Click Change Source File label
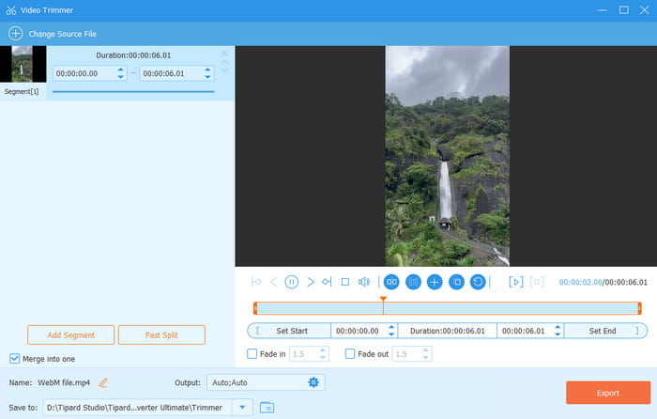 click(63, 34)
